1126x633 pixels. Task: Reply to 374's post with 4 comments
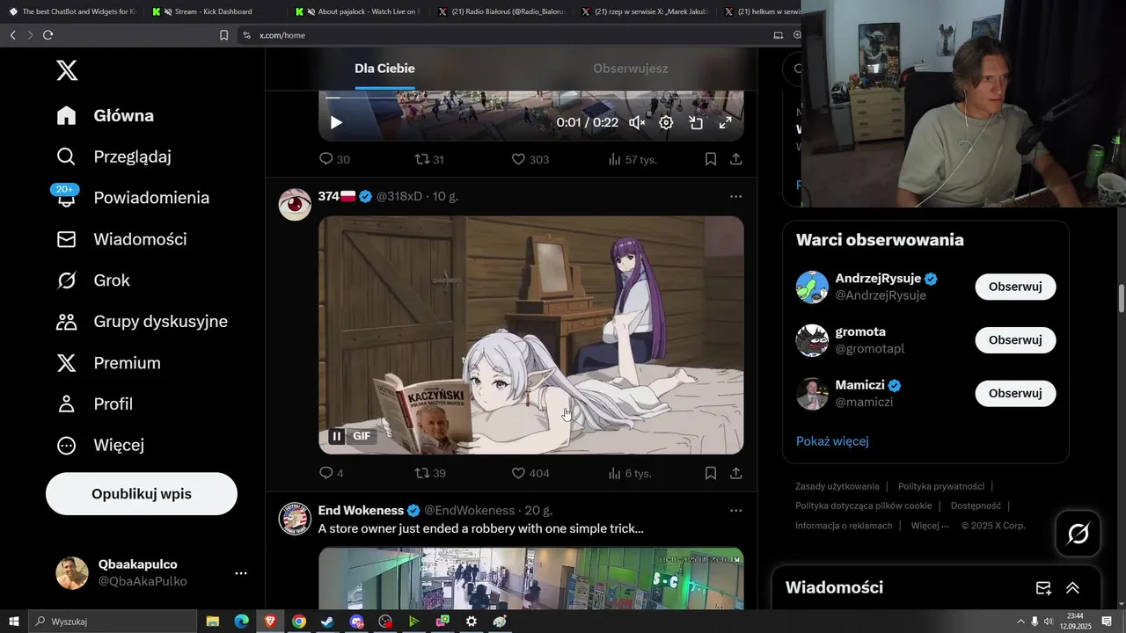[331, 473]
